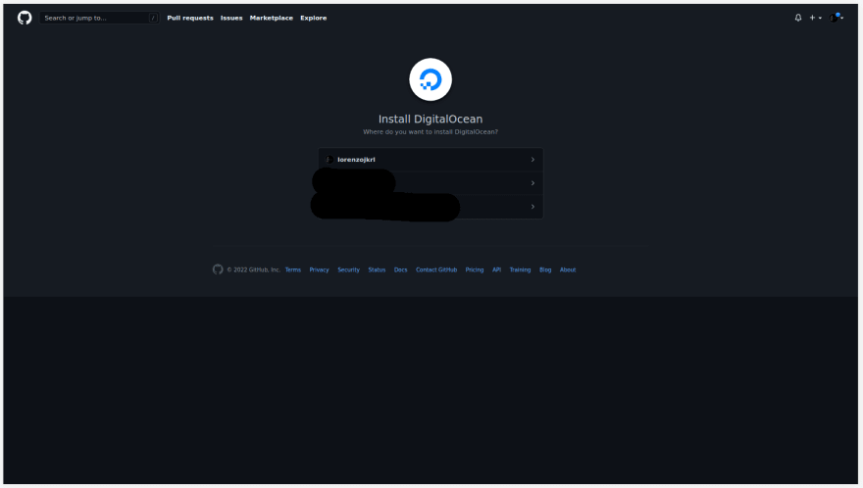
Task: Open the Status footer link
Action: 377,270
